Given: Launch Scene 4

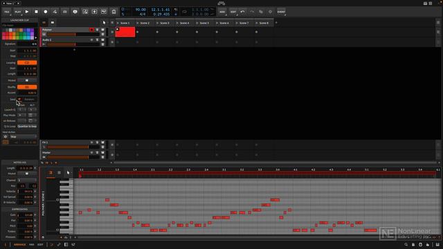Looking at the screenshot, I should [x=177, y=23].
